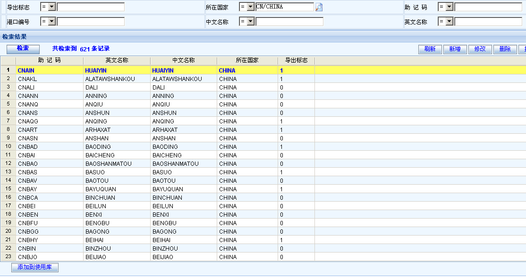526x277 pixels.
Task: Click the 添加到使用库 button
Action: 35,268
